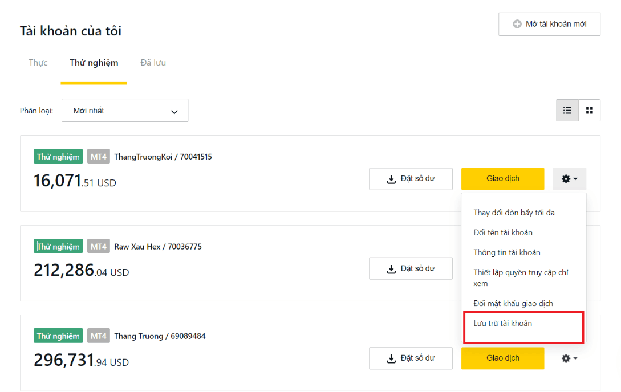
Task: Click Mở tài khoản mới button
Action: click(549, 24)
